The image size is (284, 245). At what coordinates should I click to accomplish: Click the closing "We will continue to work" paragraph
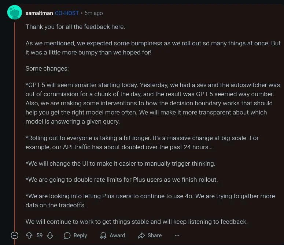[x=136, y=222]
